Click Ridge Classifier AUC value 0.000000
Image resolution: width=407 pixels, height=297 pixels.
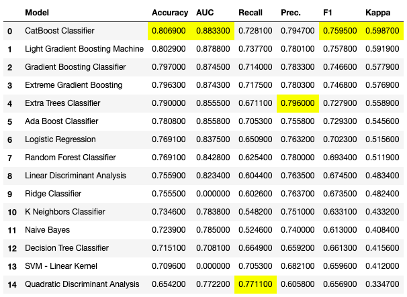tap(213, 194)
